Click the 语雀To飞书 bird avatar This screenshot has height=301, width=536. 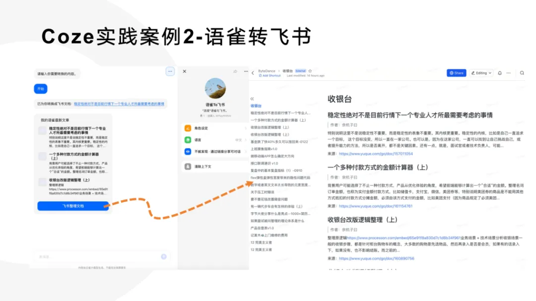pyautogui.click(x=215, y=88)
